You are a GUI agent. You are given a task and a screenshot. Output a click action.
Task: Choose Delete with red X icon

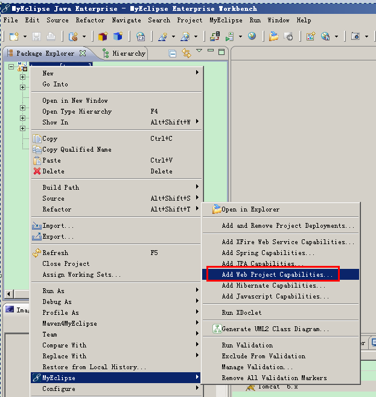click(x=116, y=172)
